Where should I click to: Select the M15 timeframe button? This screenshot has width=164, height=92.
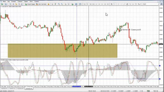click(x=90, y=4)
